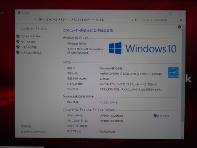Open システムの詳細設定 advanced settings link
The image size is (197, 148).
point(31,53)
